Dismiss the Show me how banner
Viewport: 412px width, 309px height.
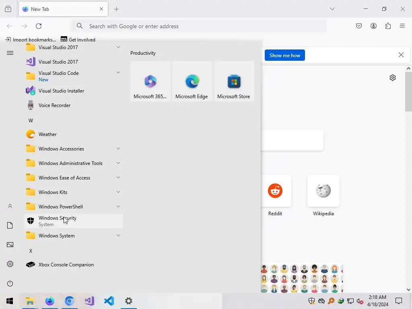click(401, 55)
